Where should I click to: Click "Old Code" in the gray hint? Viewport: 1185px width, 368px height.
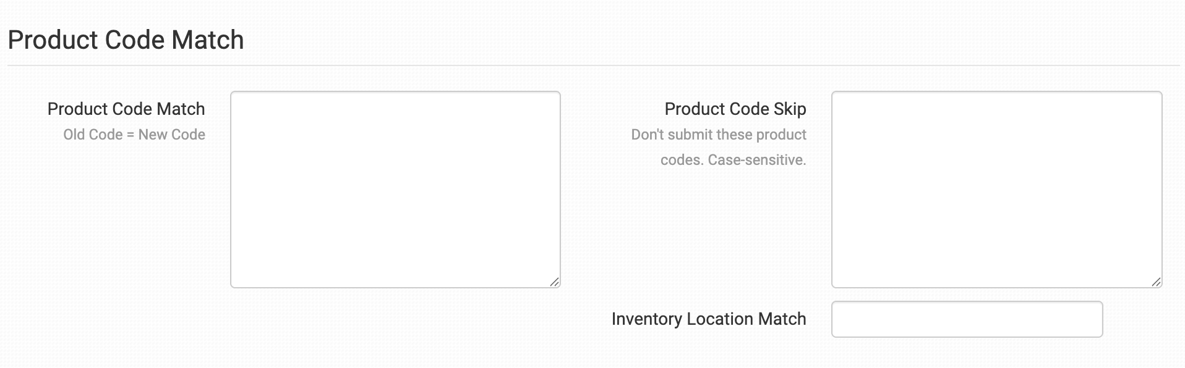93,135
